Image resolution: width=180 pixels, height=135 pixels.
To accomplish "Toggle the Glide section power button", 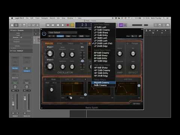I will coord(45,79).
